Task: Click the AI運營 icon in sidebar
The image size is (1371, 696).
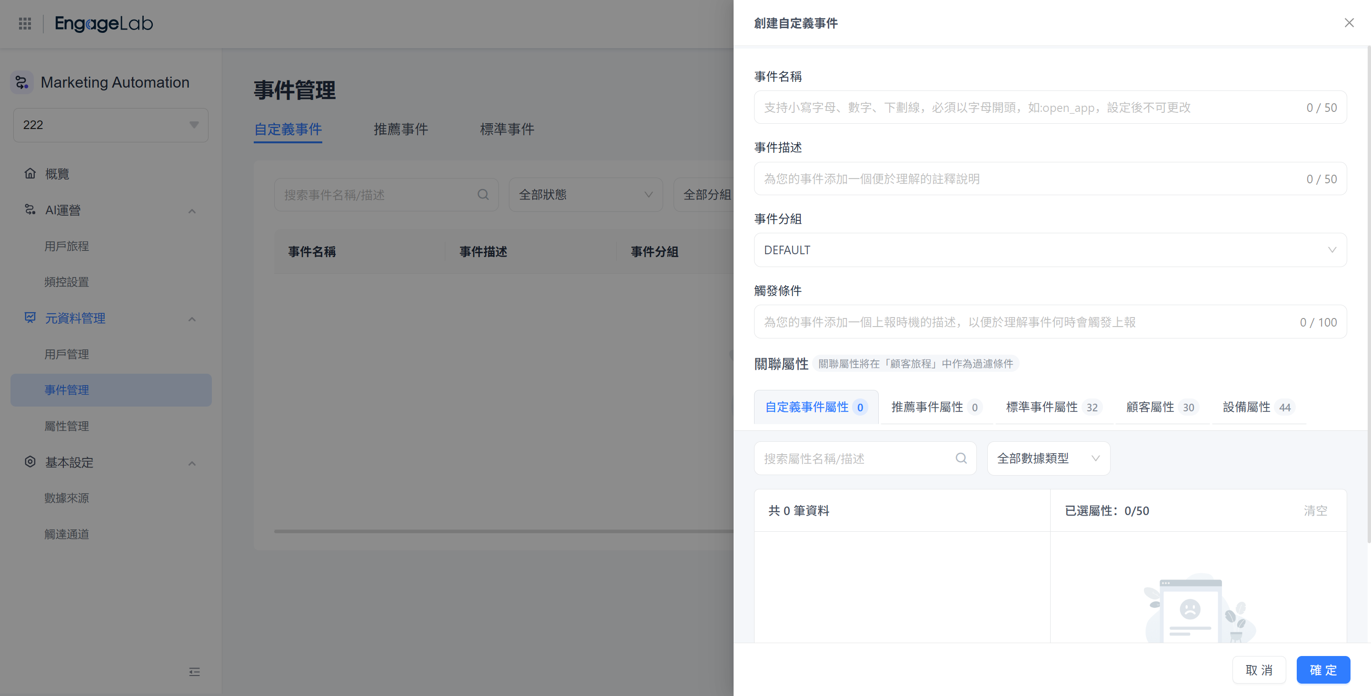Action: (30, 209)
